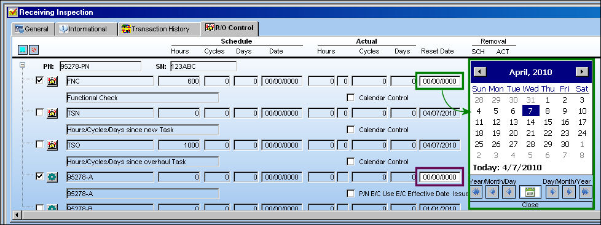Enable Calendar Control for the since new Task
Image resolution: width=601 pixels, height=225 pixels.
point(350,130)
